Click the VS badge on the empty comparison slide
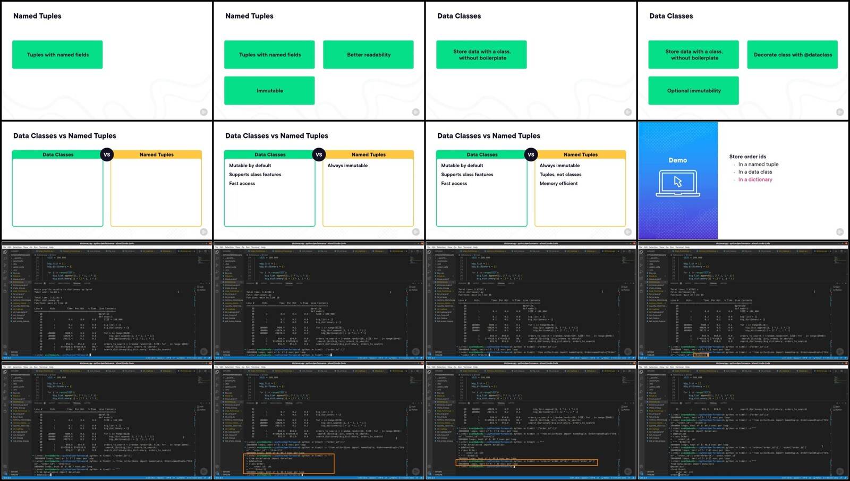 (107, 154)
